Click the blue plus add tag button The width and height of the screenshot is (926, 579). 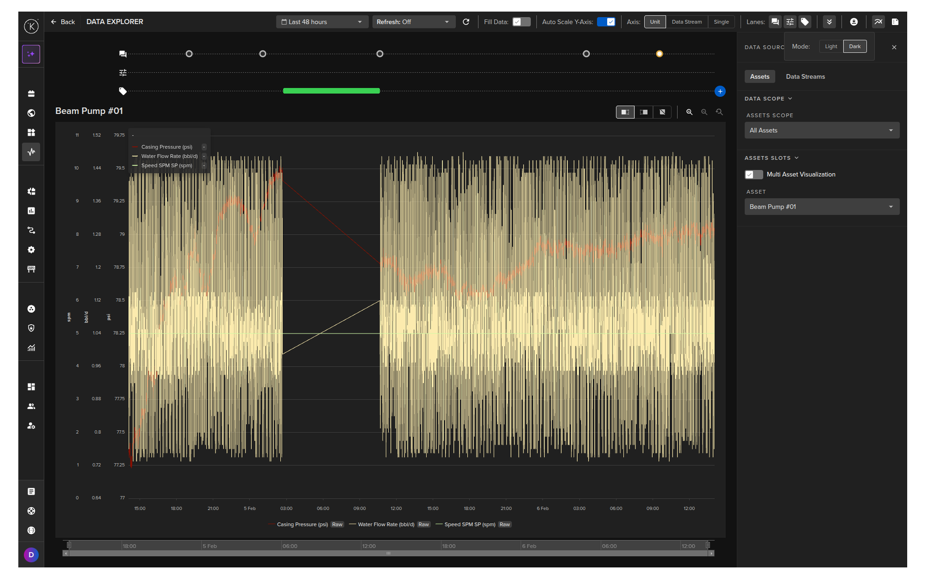720,91
